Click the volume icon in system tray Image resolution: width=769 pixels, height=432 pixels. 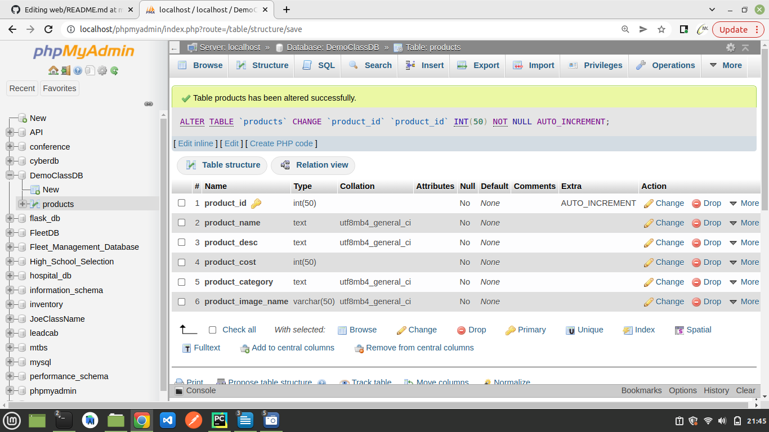722,421
